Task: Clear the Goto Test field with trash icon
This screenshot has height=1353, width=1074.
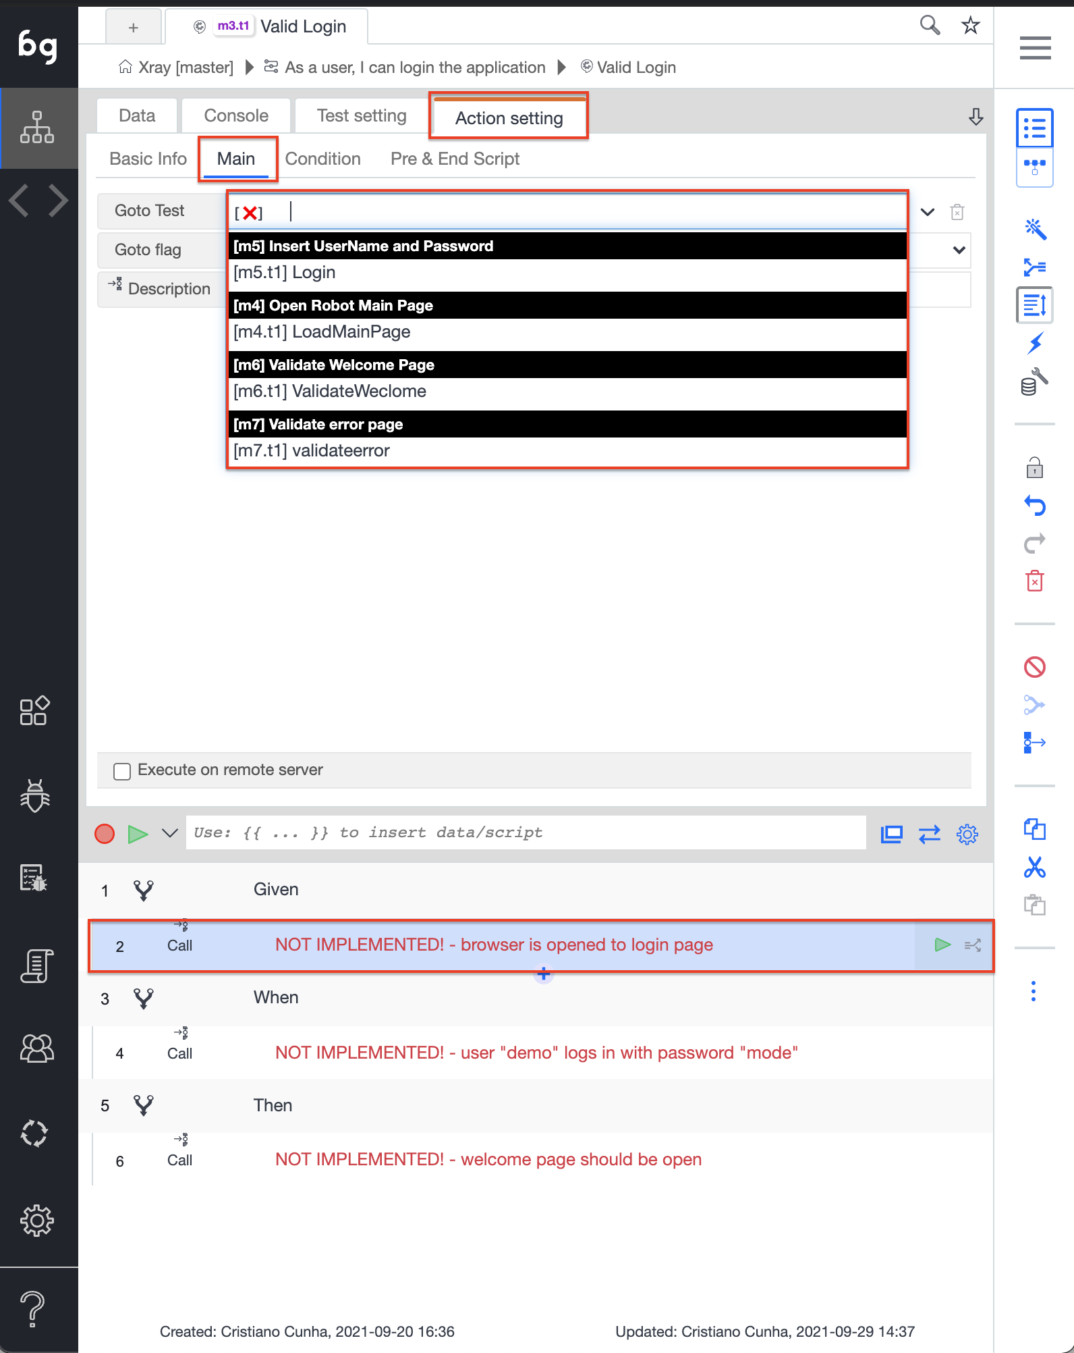Action: pos(957,212)
